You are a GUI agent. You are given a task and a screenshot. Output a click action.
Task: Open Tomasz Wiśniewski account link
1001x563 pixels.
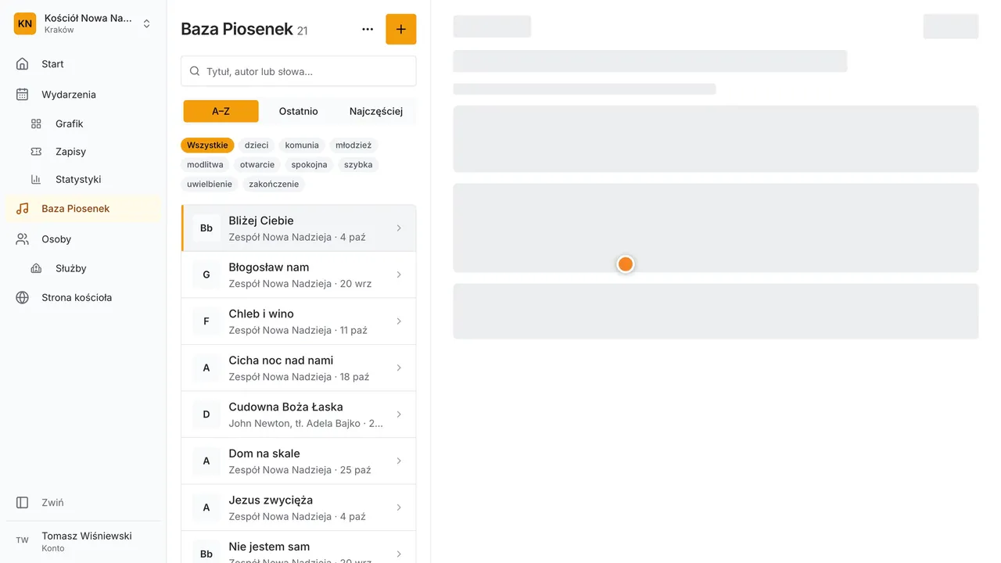(x=83, y=540)
